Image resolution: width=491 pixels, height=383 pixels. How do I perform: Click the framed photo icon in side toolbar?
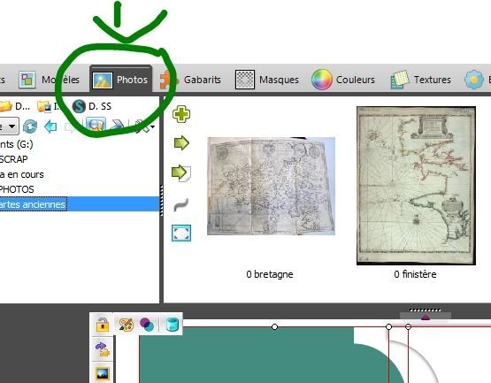pos(103,374)
